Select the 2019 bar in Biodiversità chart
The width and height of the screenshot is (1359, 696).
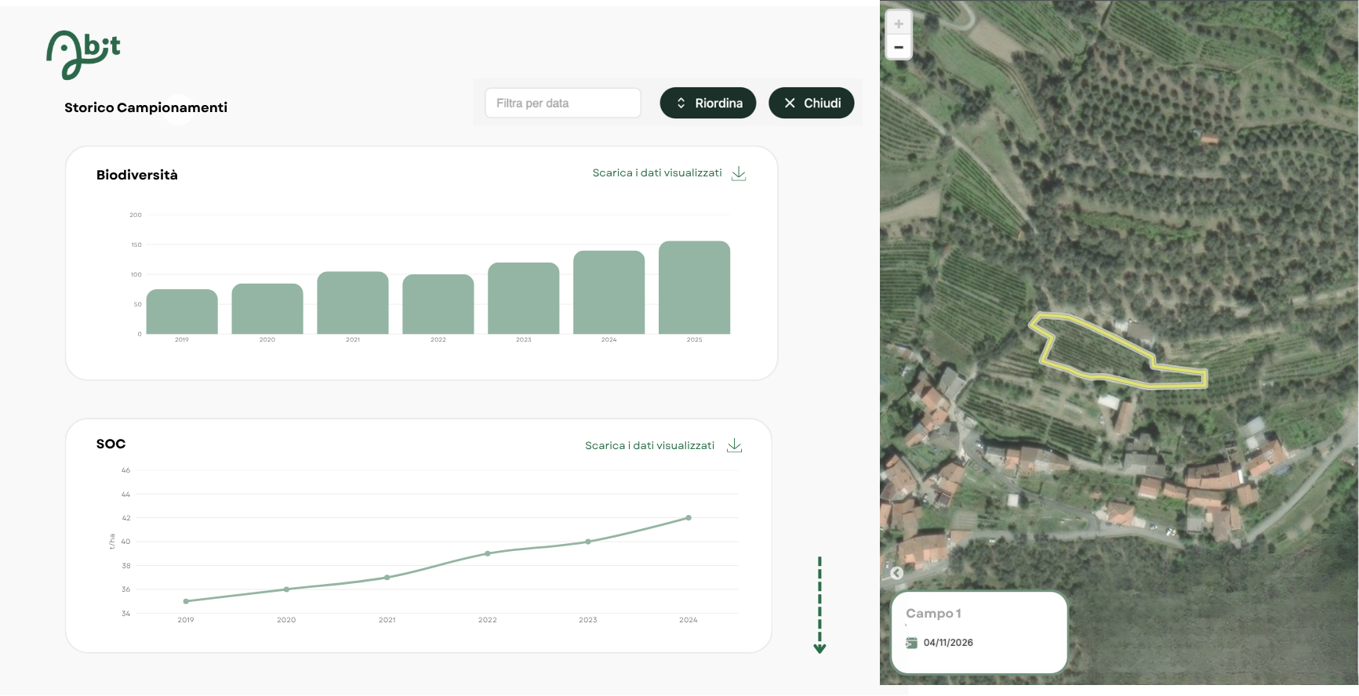point(182,312)
